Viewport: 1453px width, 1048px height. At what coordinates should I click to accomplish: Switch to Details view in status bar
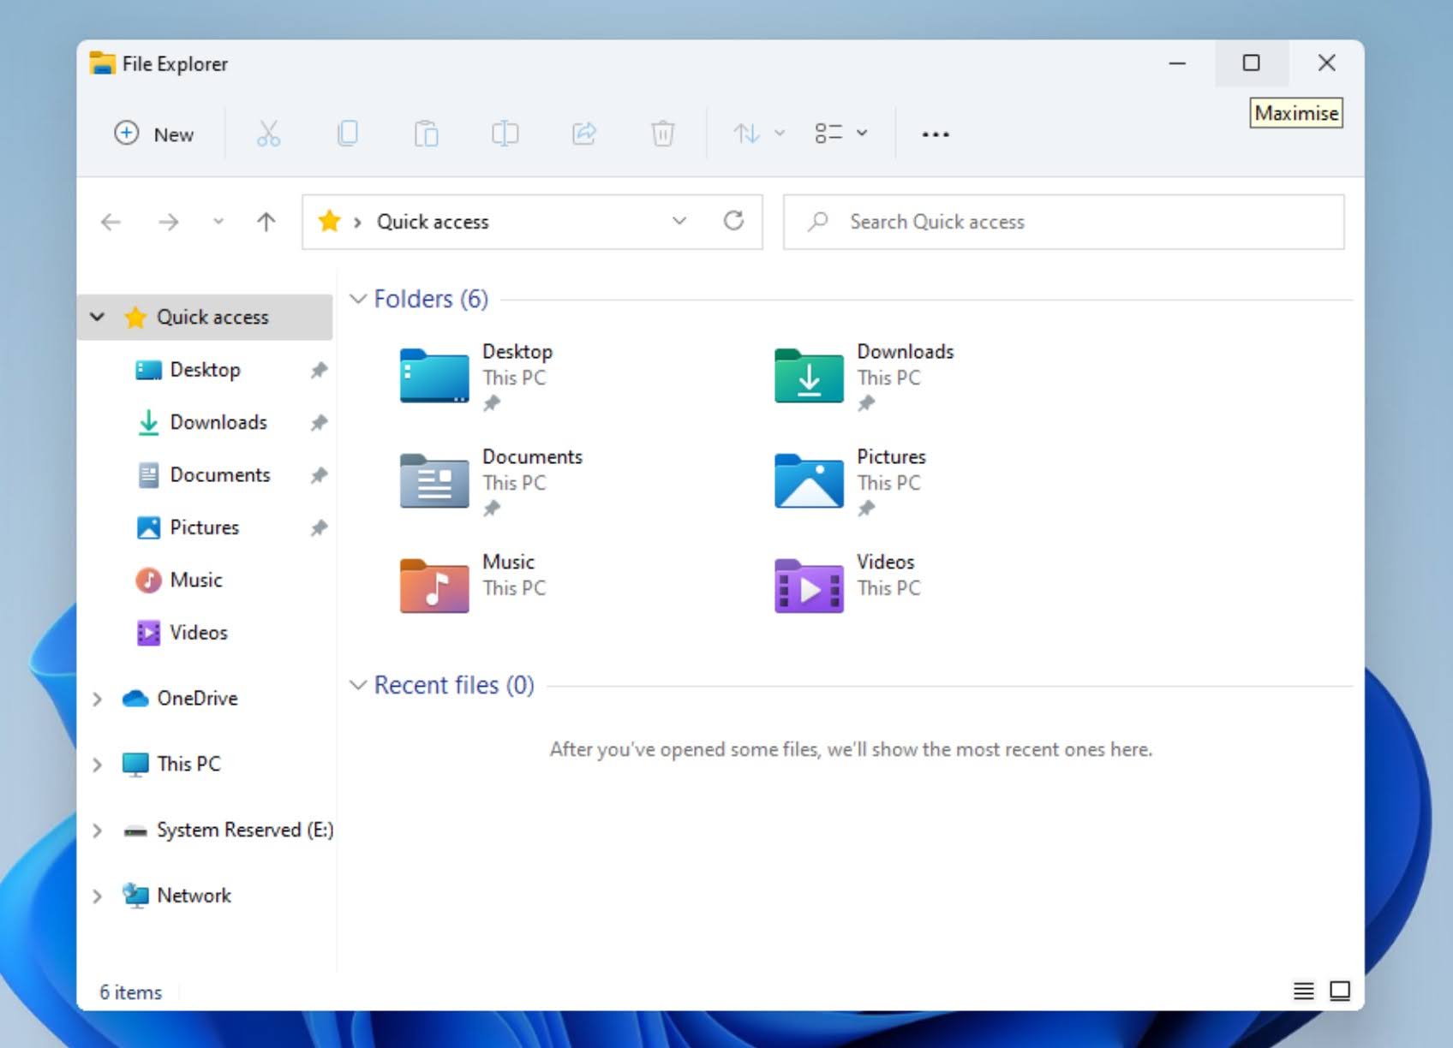1303,991
